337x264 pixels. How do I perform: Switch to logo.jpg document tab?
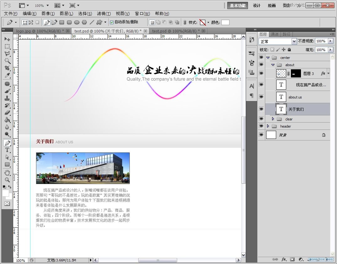tap(40, 31)
